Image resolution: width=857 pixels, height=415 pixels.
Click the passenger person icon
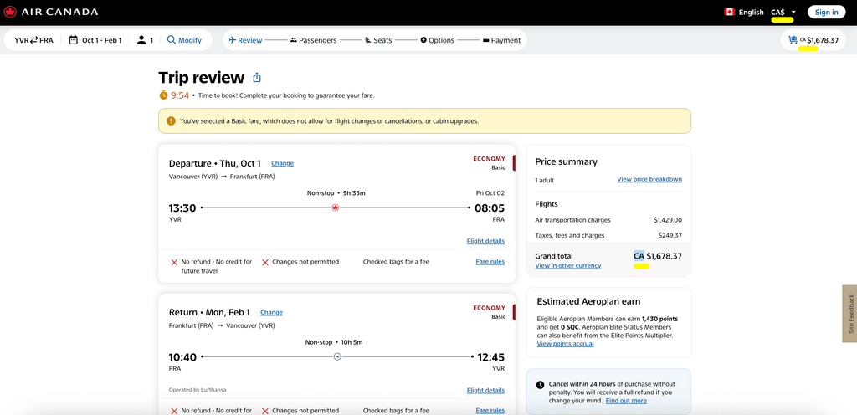click(x=141, y=40)
